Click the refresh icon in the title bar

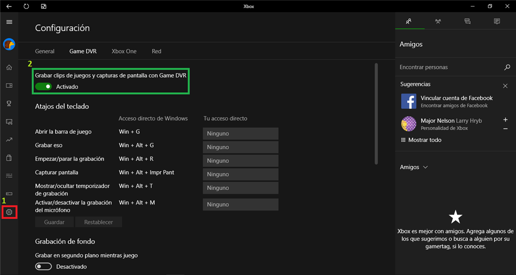(x=26, y=6)
